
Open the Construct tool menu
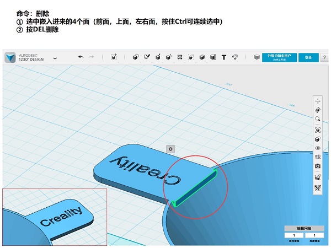pos(158,57)
